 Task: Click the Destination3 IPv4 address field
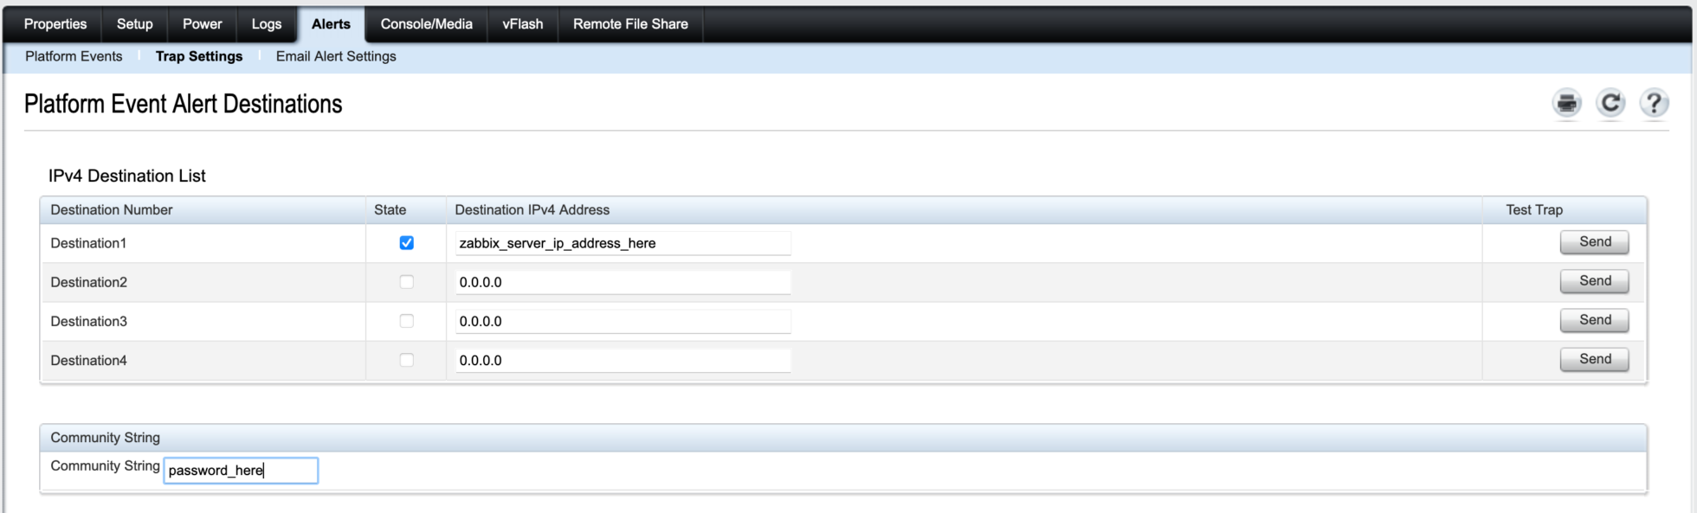pos(623,321)
